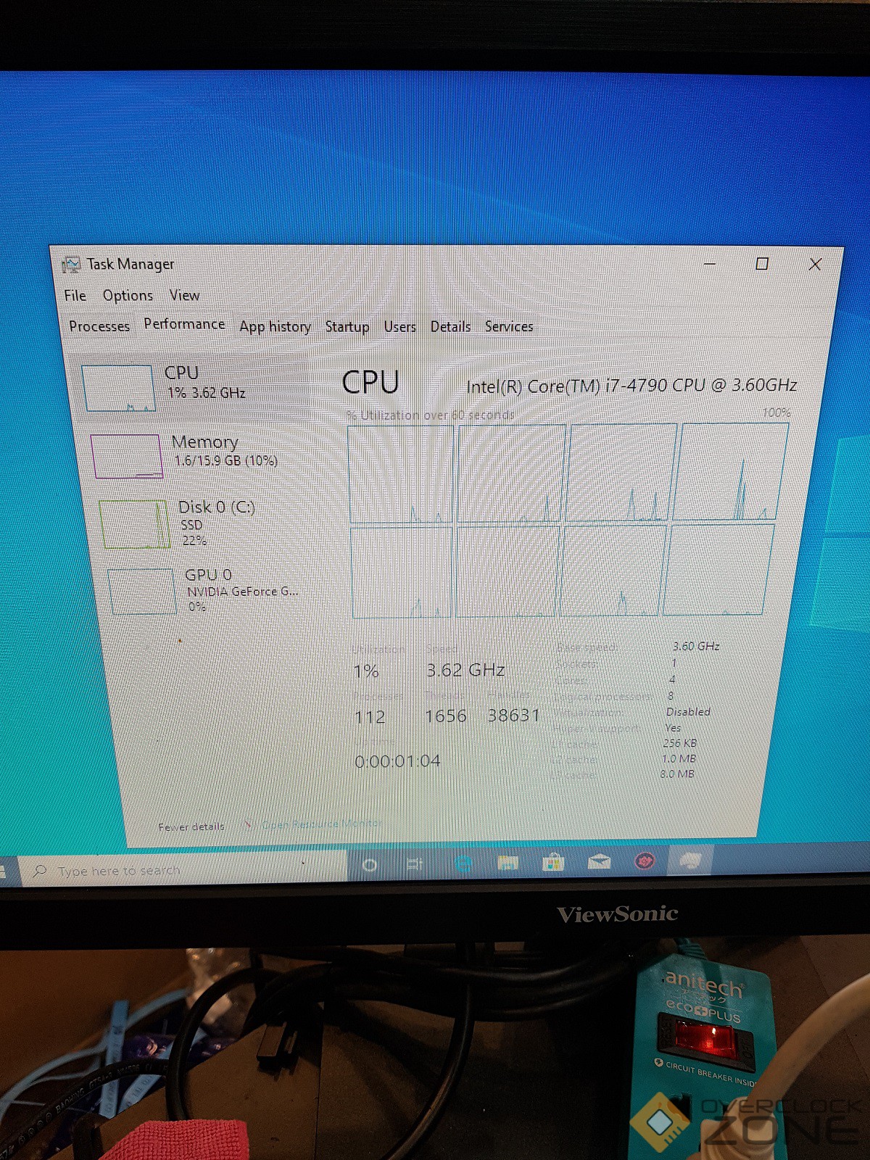Open Task View from the taskbar
This screenshot has width=870, height=1160.
click(x=415, y=863)
